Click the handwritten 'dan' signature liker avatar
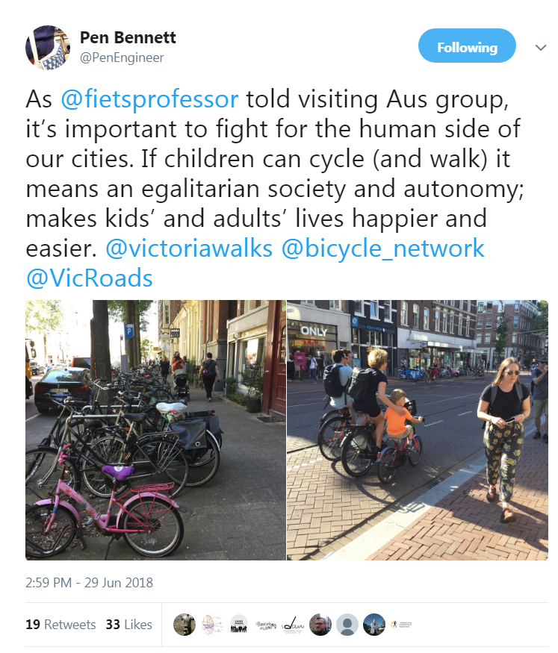Image resolution: width=558 pixels, height=653 pixels. click(x=293, y=624)
